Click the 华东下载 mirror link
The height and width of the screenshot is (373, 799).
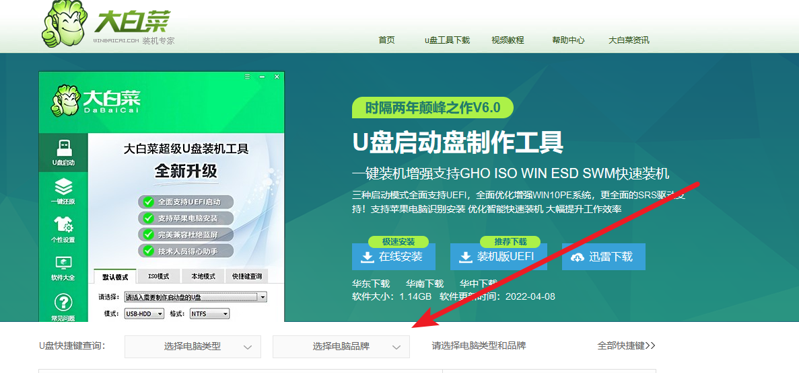click(x=371, y=284)
